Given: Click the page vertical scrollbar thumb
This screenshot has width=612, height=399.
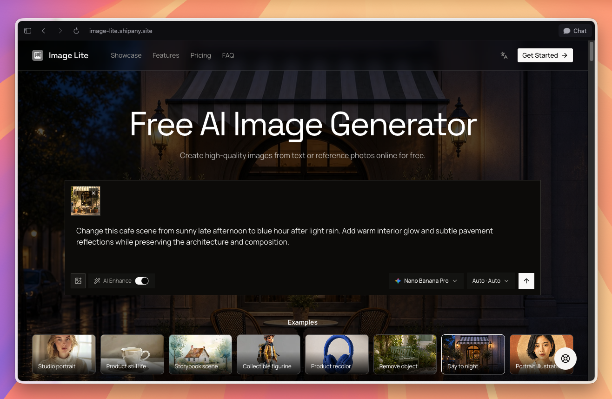Looking at the screenshot, I should (x=592, y=51).
